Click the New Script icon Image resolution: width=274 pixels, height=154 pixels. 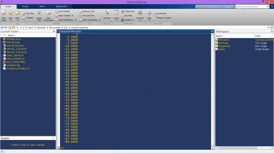coord(4,13)
